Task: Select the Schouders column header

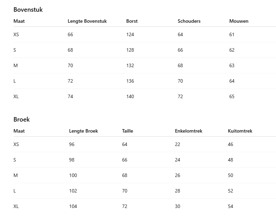Action: (x=189, y=21)
